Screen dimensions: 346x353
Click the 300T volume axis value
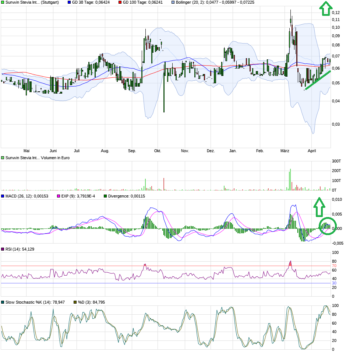[x=336, y=161]
